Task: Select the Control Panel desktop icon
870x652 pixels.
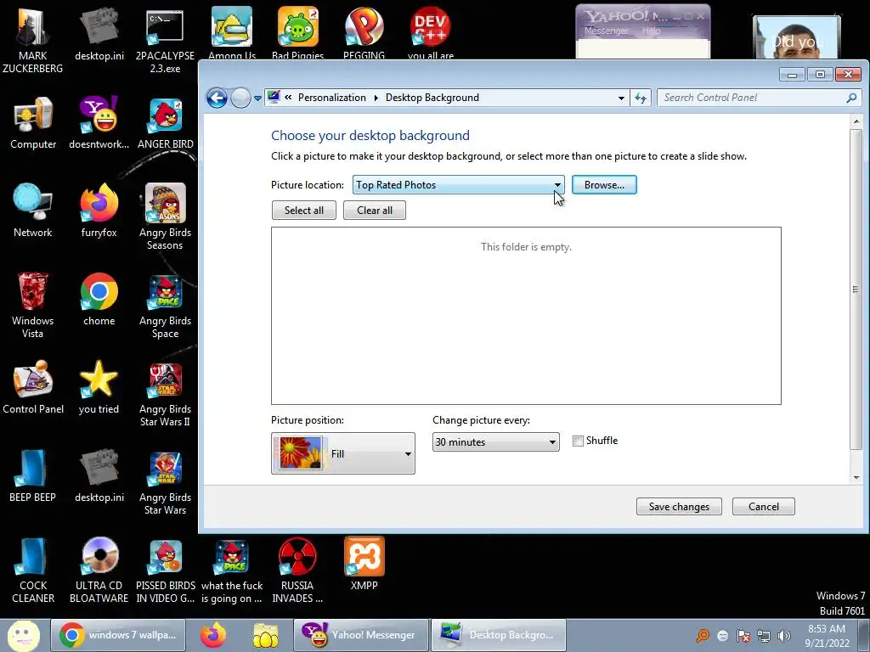Action: (x=33, y=387)
